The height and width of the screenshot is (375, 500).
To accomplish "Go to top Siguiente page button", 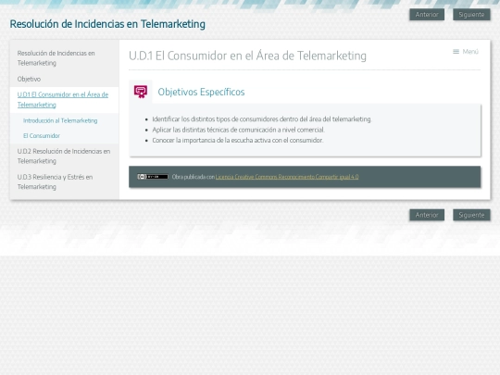I will (x=471, y=15).
